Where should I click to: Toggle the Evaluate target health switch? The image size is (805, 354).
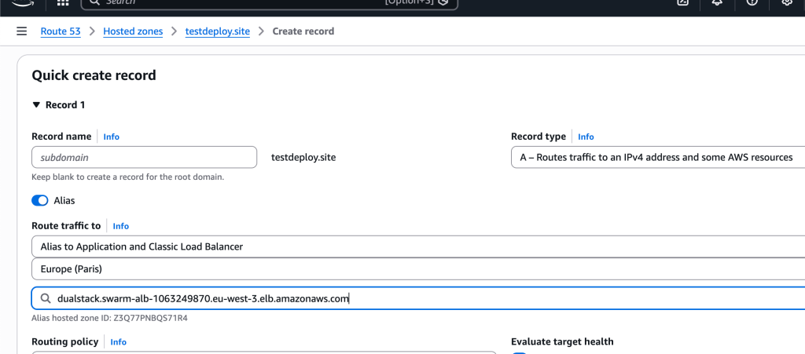pos(520,352)
